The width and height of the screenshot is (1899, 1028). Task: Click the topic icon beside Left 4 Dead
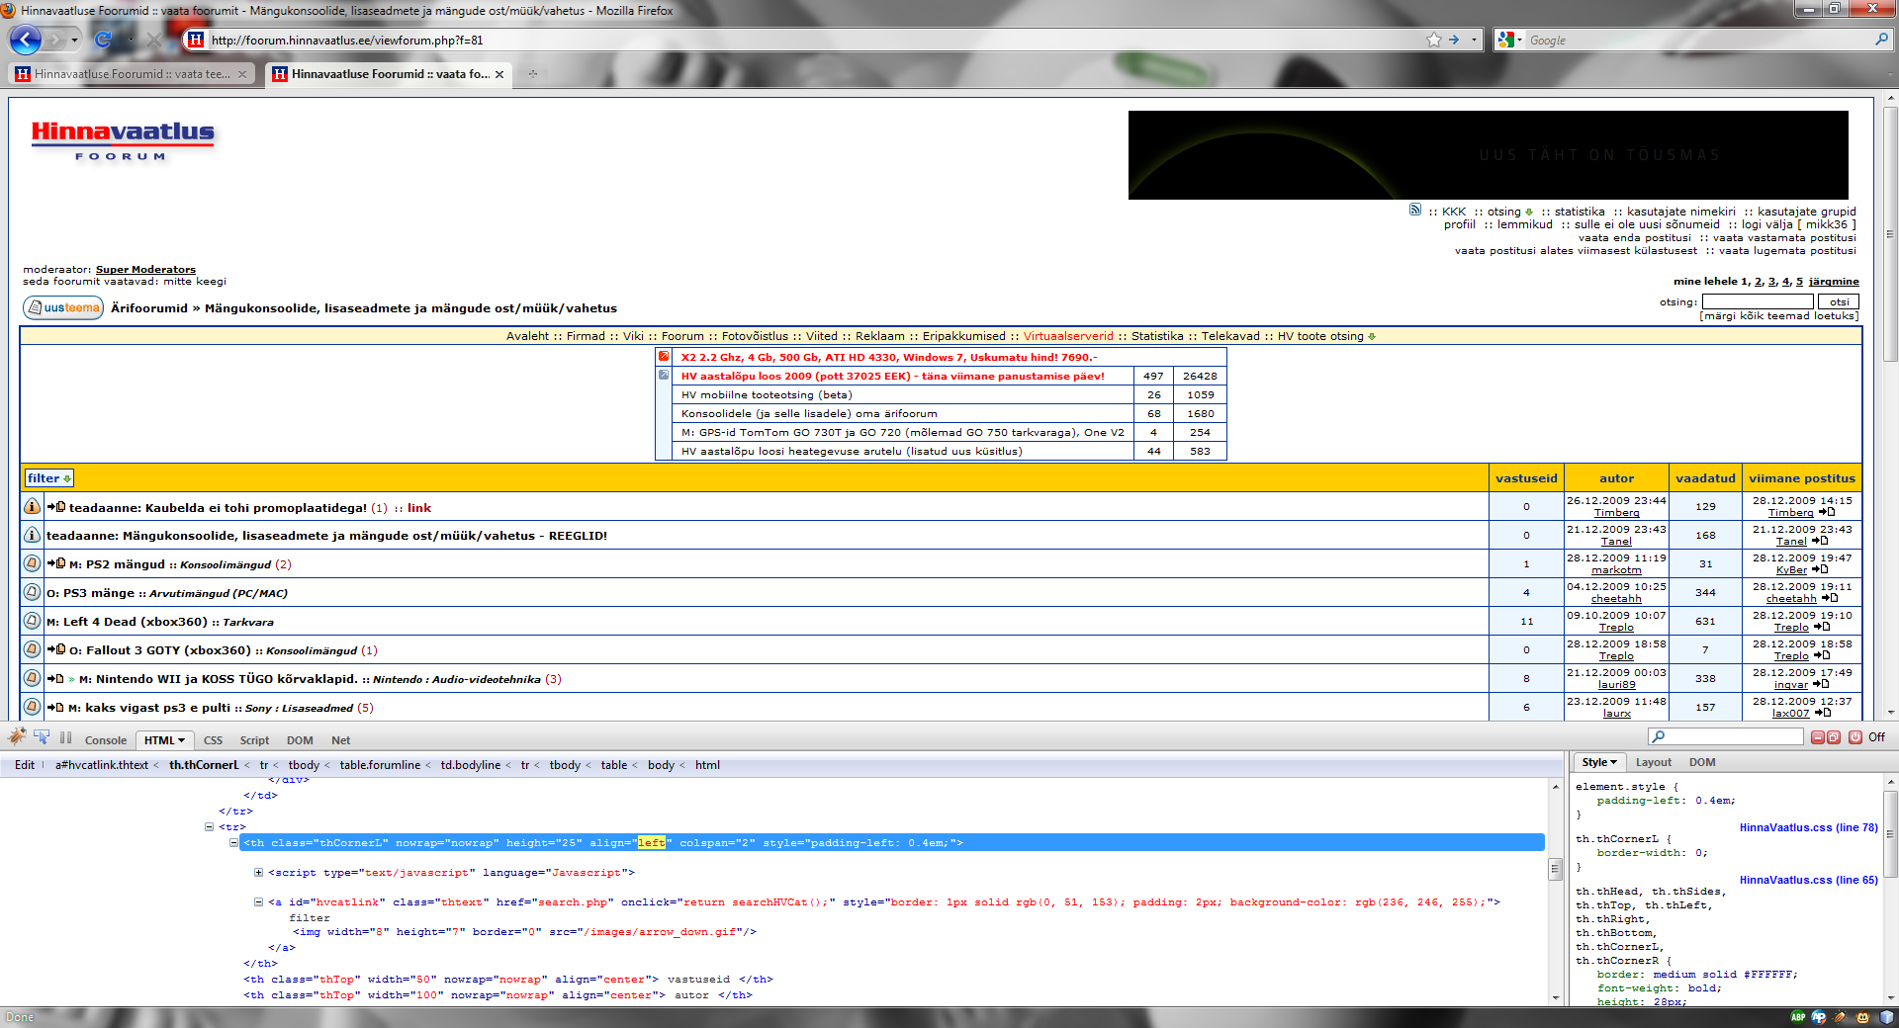(32, 621)
